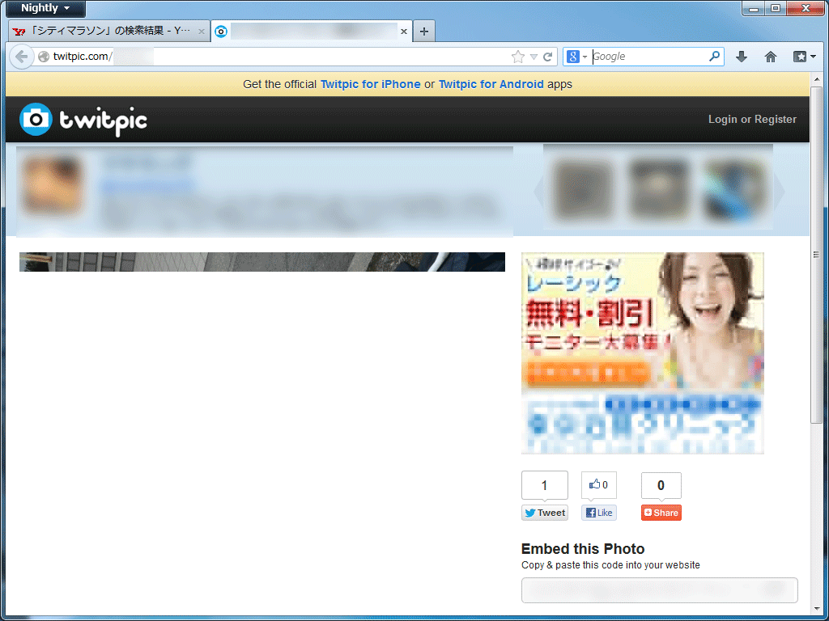The height and width of the screenshot is (621, 829).
Task: Click the Login or Register link
Action: [752, 119]
